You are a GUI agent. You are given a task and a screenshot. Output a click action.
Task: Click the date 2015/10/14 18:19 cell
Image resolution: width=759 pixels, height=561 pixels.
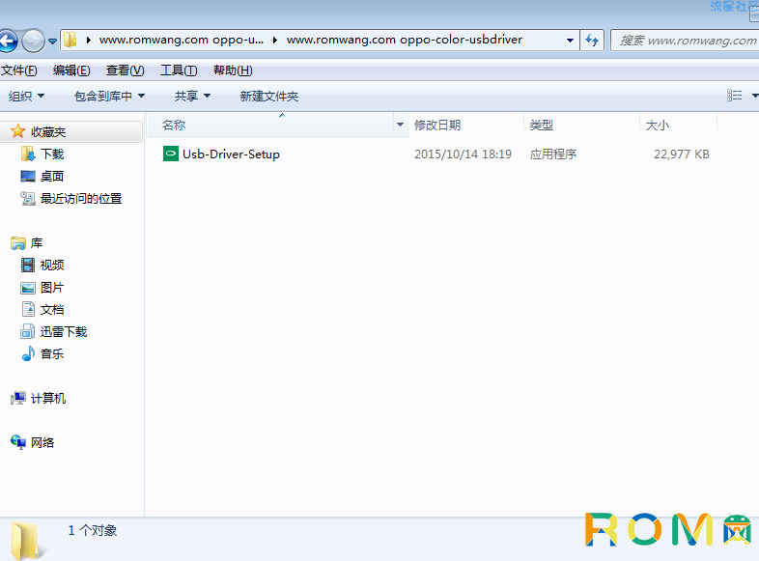[463, 154]
